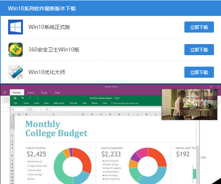Image resolution: width=221 pixels, height=184 pixels.
Task: Select Excel column G header
Action: pyautogui.click(x=110, y=114)
